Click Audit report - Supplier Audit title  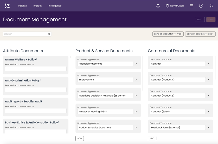[23, 101]
